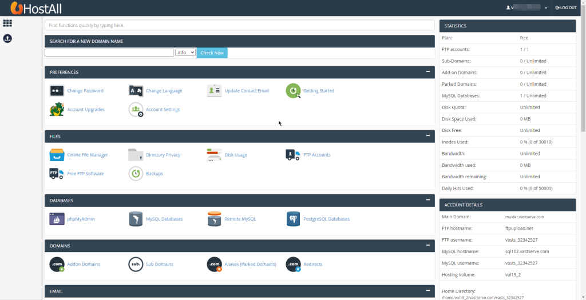This screenshot has height=300, width=586.
Task: Click the Disk Usage icon
Action: point(214,155)
